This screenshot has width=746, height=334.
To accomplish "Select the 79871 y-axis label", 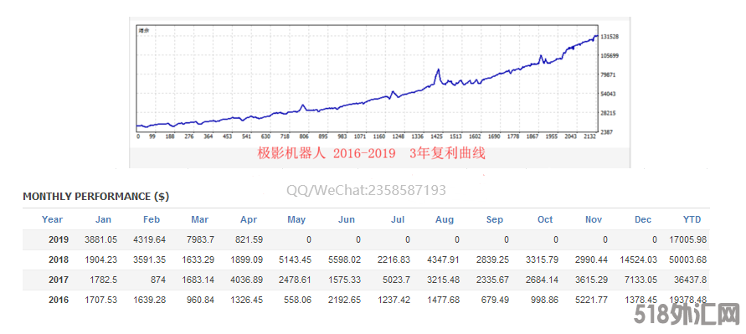I will click(608, 75).
